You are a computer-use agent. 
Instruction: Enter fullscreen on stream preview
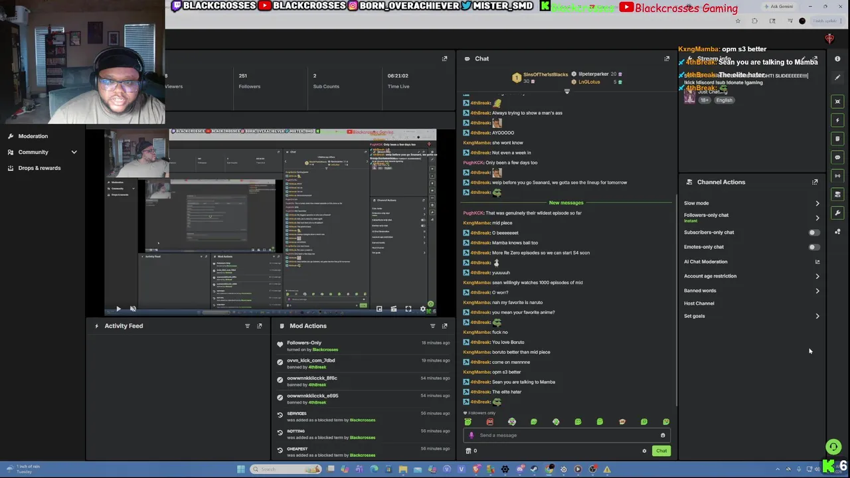point(408,309)
